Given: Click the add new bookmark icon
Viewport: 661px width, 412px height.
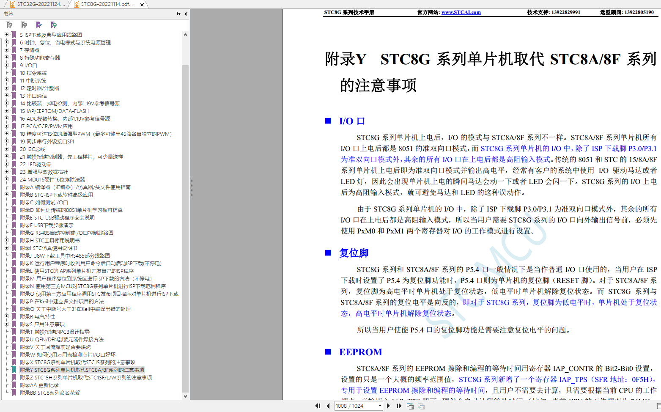Looking at the screenshot, I should [24, 25].
